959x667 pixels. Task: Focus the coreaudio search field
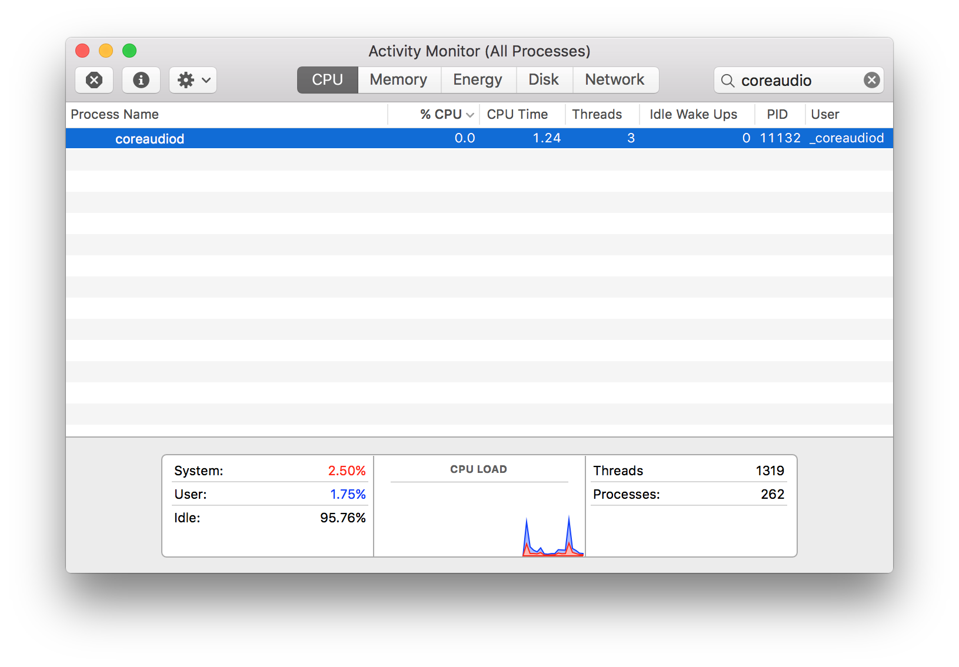point(799,80)
